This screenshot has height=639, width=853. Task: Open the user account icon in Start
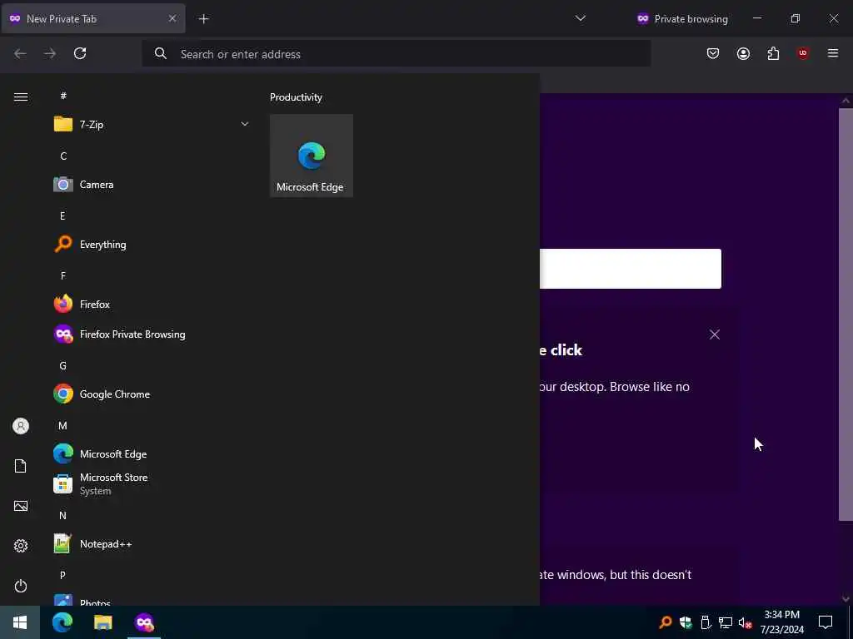[x=21, y=426]
